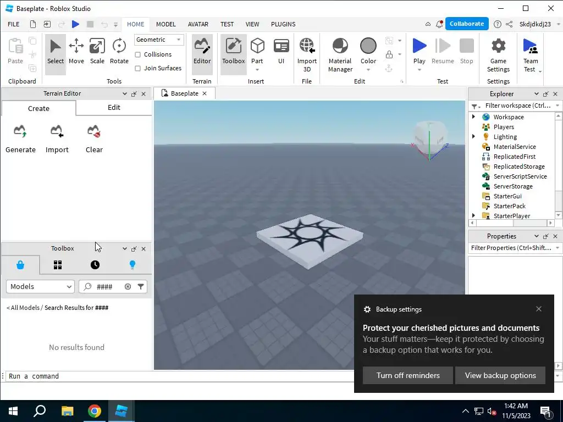Switch to the TEST ribbon tab

pyautogui.click(x=227, y=24)
